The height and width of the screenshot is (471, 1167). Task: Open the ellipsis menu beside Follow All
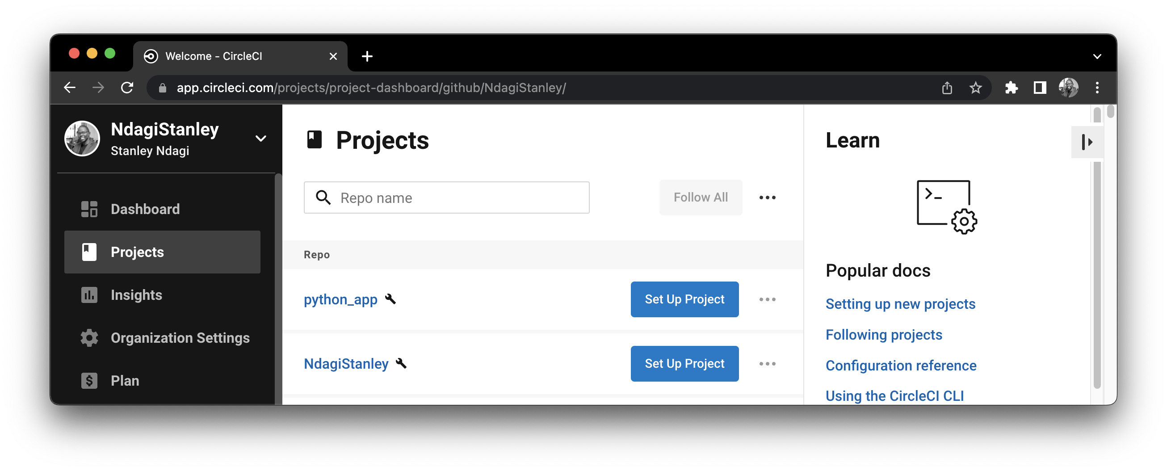(767, 197)
